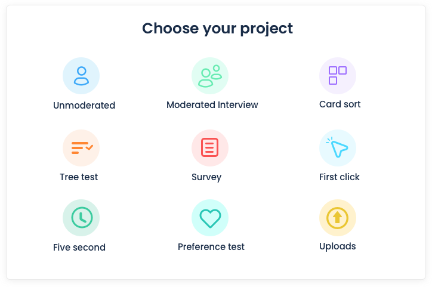Select the Preference test heart icon
The image size is (432, 287).
(x=210, y=218)
